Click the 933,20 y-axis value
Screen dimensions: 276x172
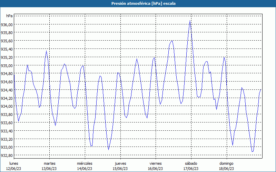point(7,139)
